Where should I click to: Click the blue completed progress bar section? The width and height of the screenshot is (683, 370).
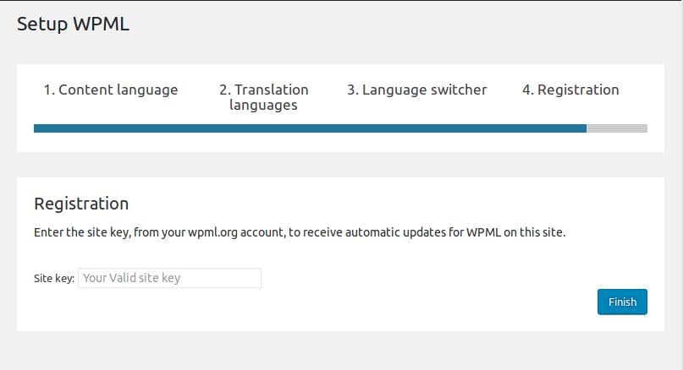point(310,128)
